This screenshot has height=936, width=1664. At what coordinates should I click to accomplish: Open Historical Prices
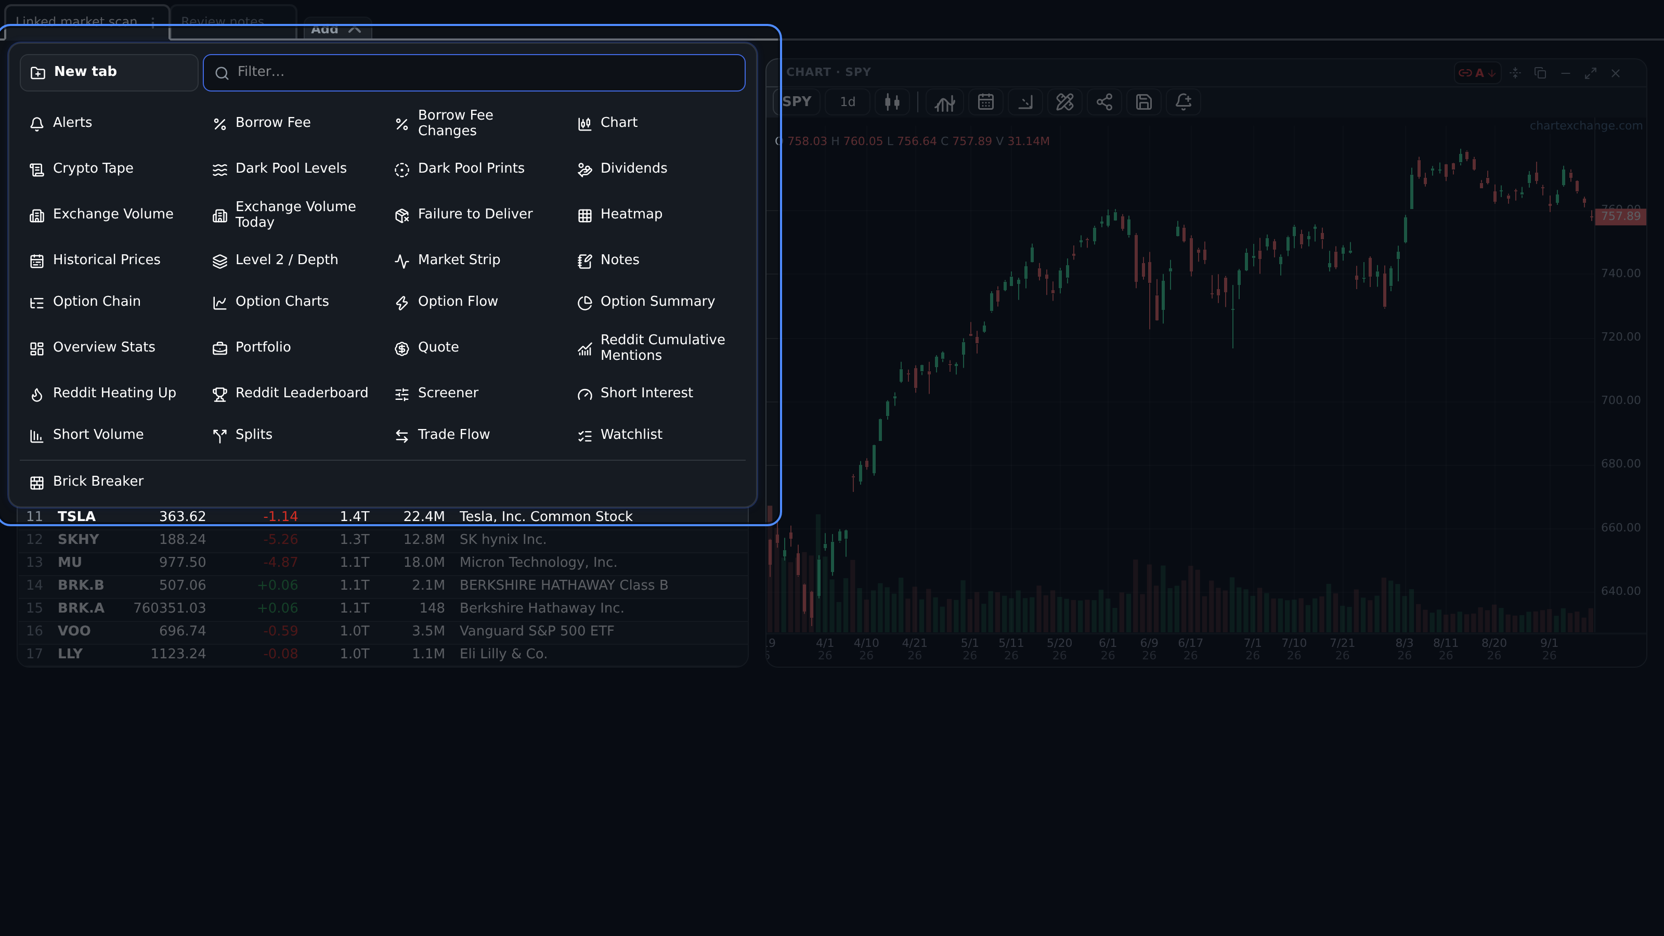[96, 261]
